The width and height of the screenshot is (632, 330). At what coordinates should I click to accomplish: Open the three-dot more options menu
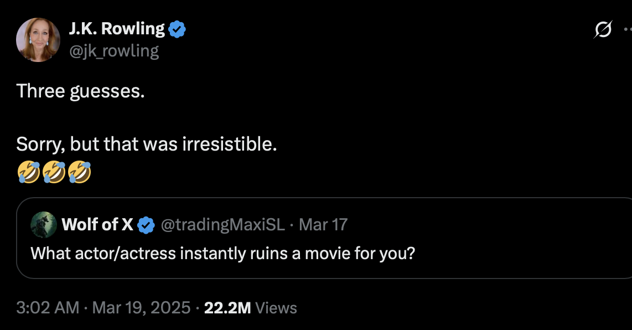point(627,29)
